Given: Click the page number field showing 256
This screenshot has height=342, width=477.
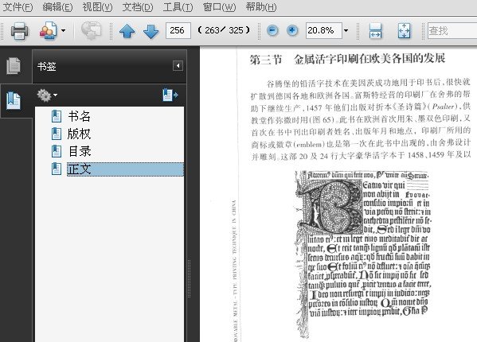Looking at the screenshot, I should [178, 30].
